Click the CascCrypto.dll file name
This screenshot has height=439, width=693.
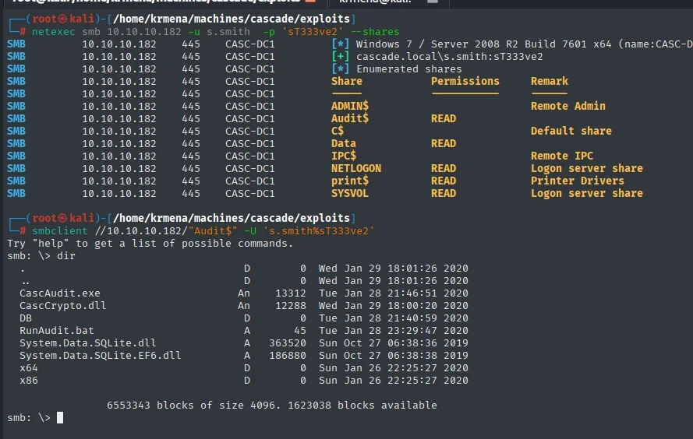(x=63, y=306)
